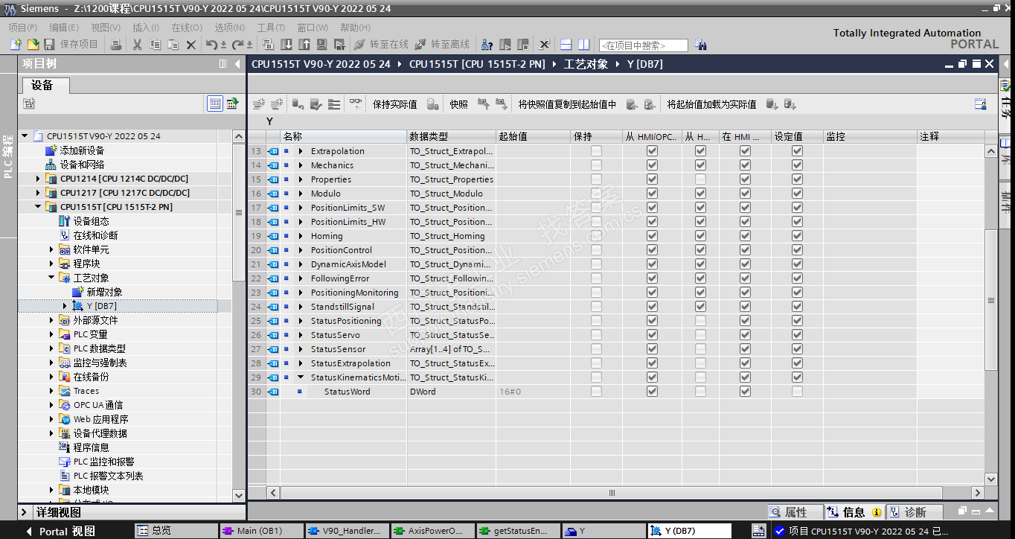Open the 选项(N) menu
Image resolution: width=1015 pixels, height=539 pixels.
230,28
